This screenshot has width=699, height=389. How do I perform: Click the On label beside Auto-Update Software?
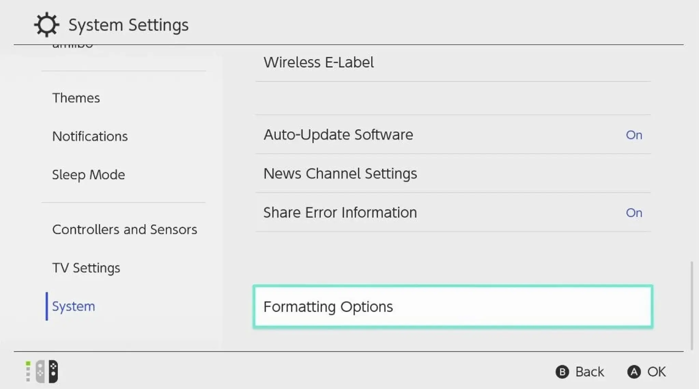(634, 135)
